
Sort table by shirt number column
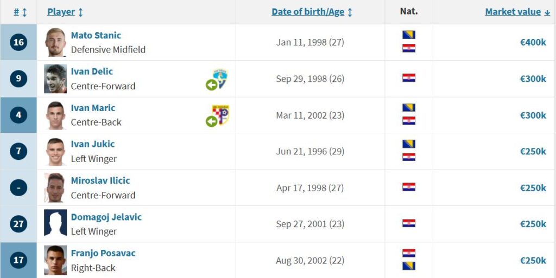[x=20, y=12]
